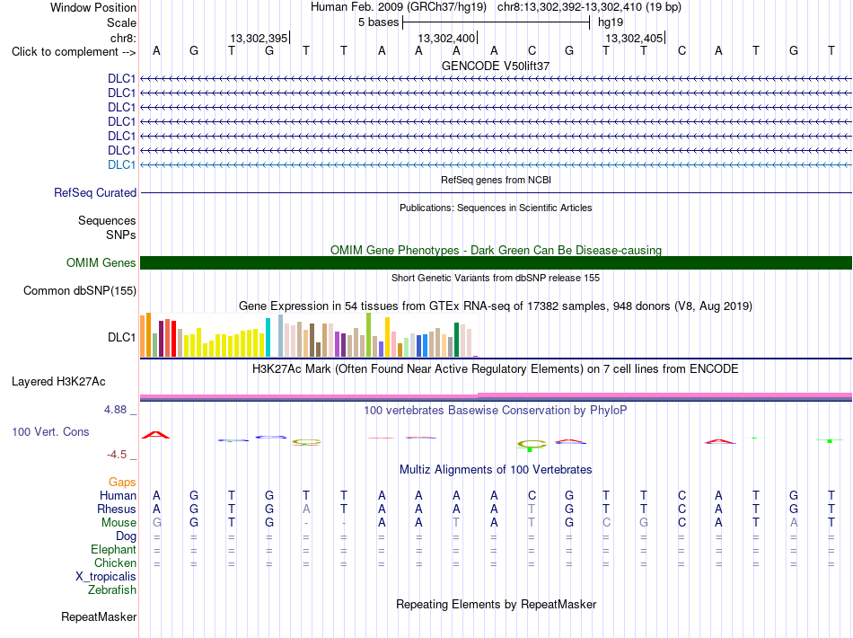The height and width of the screenshot is (638, 853).
Task: Open the RefSeq Curated track label
Action: pos(95,192)
